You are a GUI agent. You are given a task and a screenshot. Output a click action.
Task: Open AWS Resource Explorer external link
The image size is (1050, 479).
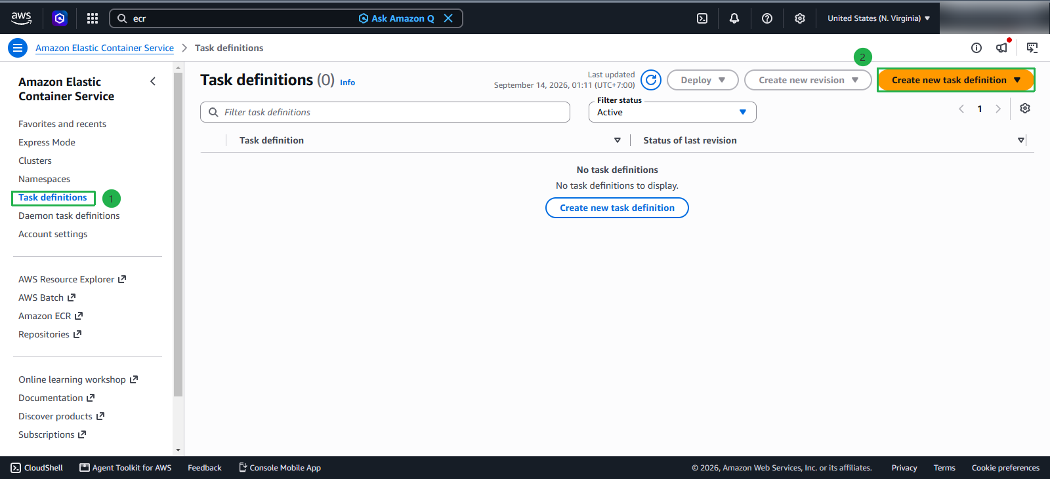coord(72,279)
